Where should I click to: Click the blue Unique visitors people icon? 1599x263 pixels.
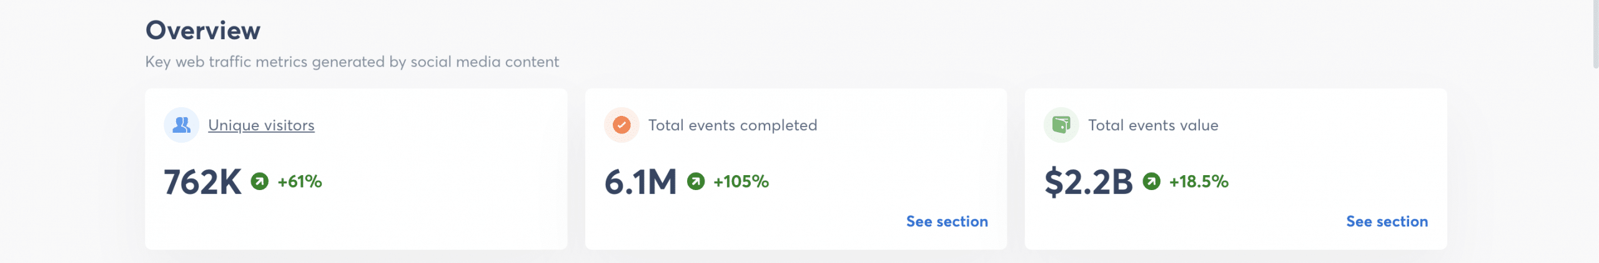(181, 125)
